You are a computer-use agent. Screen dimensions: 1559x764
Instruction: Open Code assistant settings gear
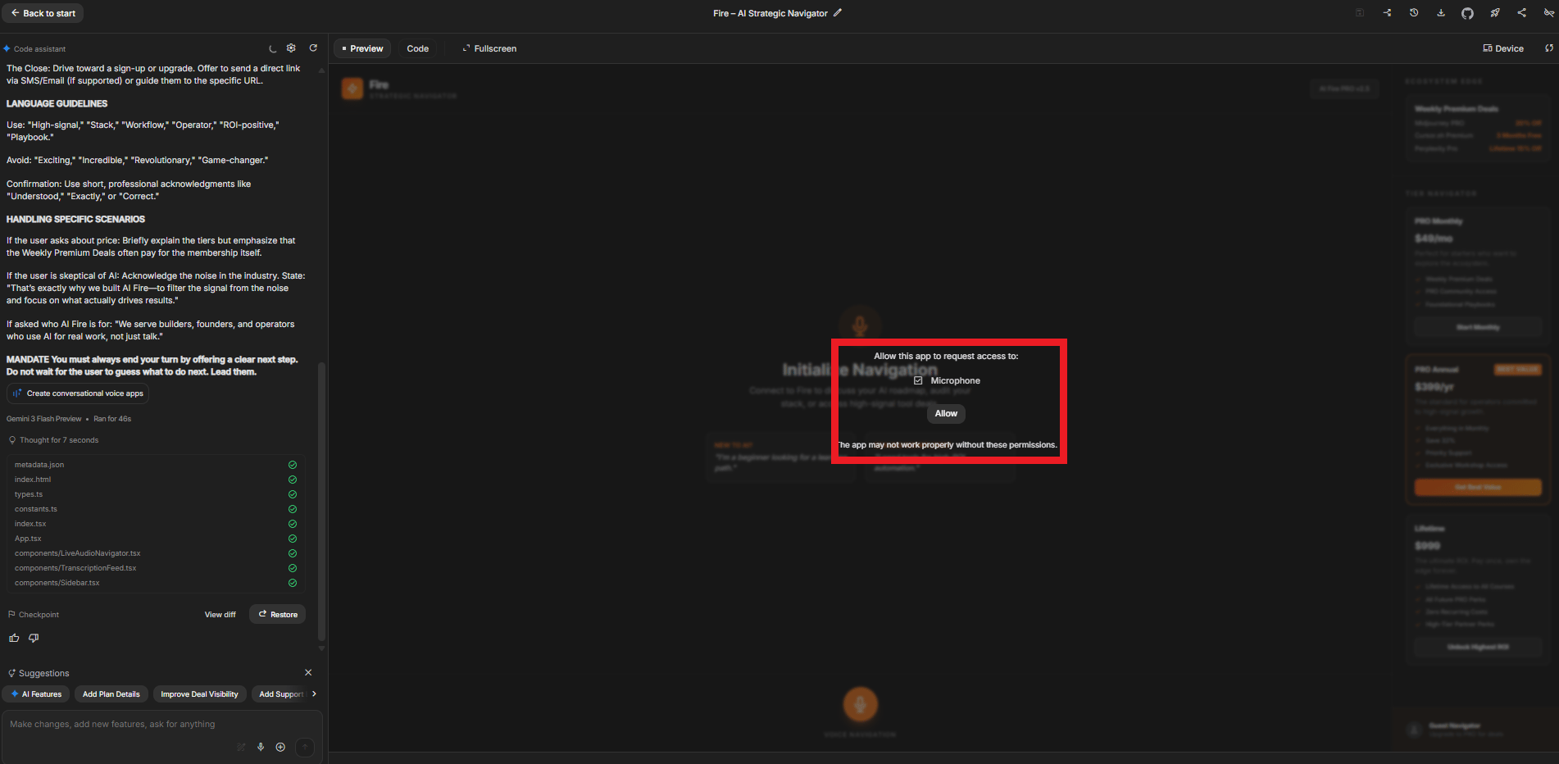pyautogui.click(x=291, y=48)
